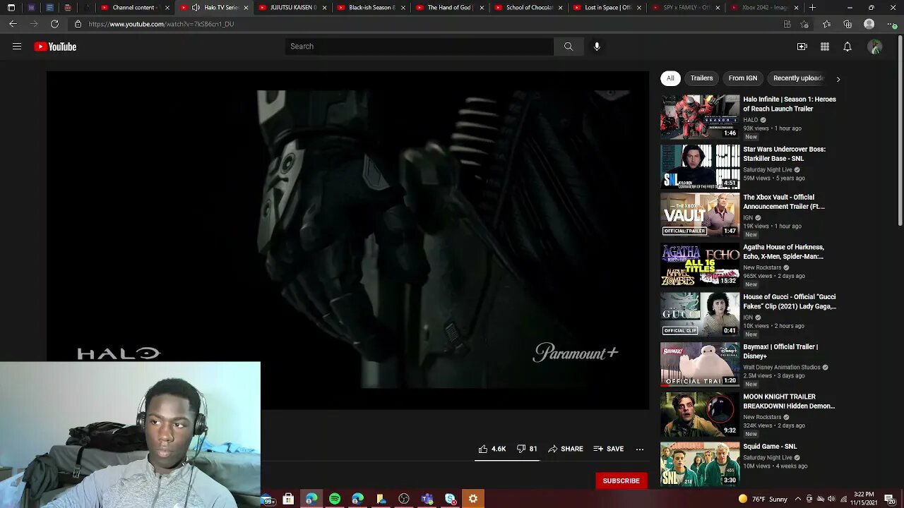Open the orange Settings gear taskbar app
Viewport: 904px width, 508px height.
tap(473, 500)
